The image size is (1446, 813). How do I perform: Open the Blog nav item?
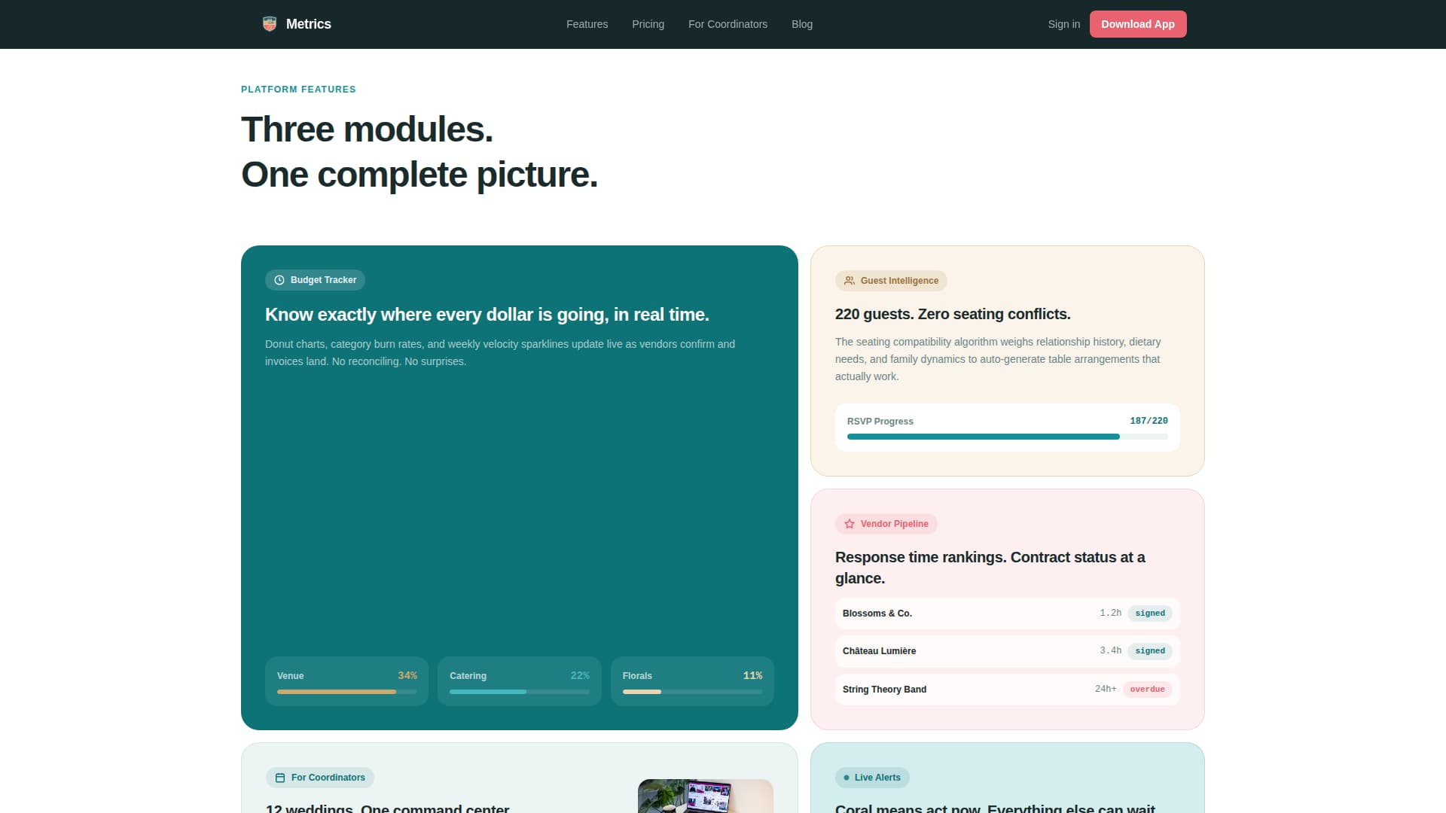coord(802,24)
